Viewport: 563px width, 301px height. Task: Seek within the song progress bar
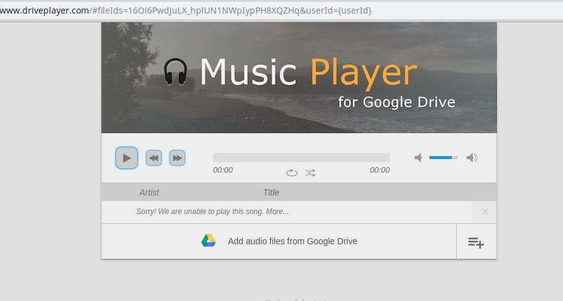301,158
